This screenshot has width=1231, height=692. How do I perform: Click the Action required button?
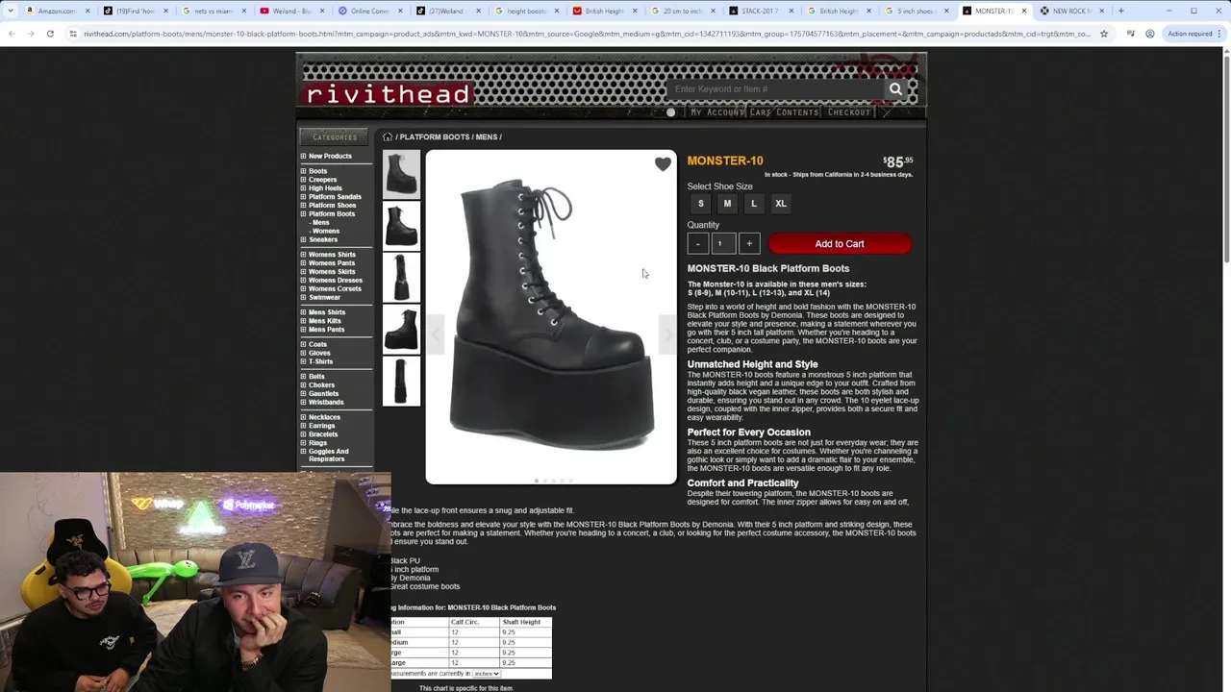tap(1193, 34)
